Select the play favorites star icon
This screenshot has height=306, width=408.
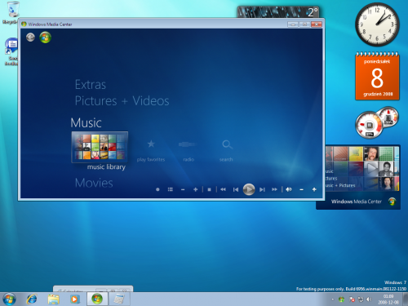pyautogui.click(x=151, y=144)
